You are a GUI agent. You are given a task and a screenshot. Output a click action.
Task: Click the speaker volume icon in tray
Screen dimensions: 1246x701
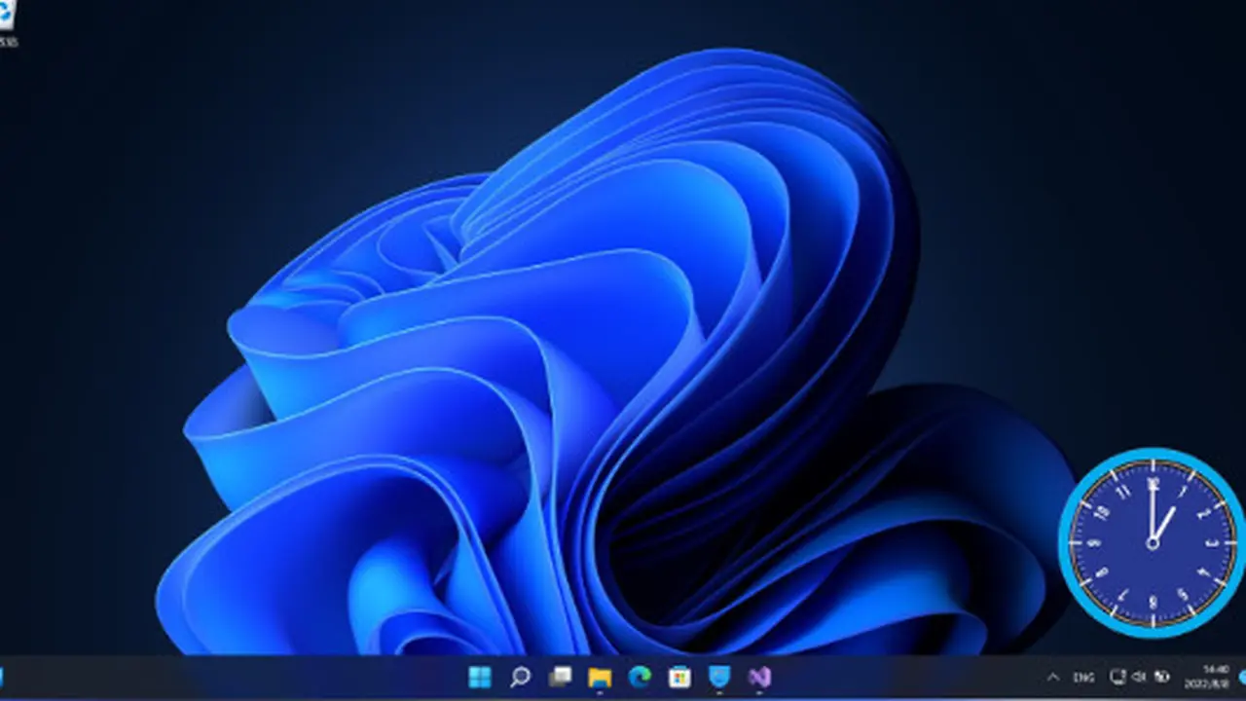click(1140, 677)
